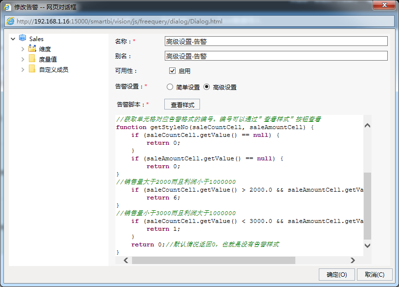Click the horizontal scrollbar thumb of script editor
This screenshot has height=287, width=399.
(x=214, y=260)
